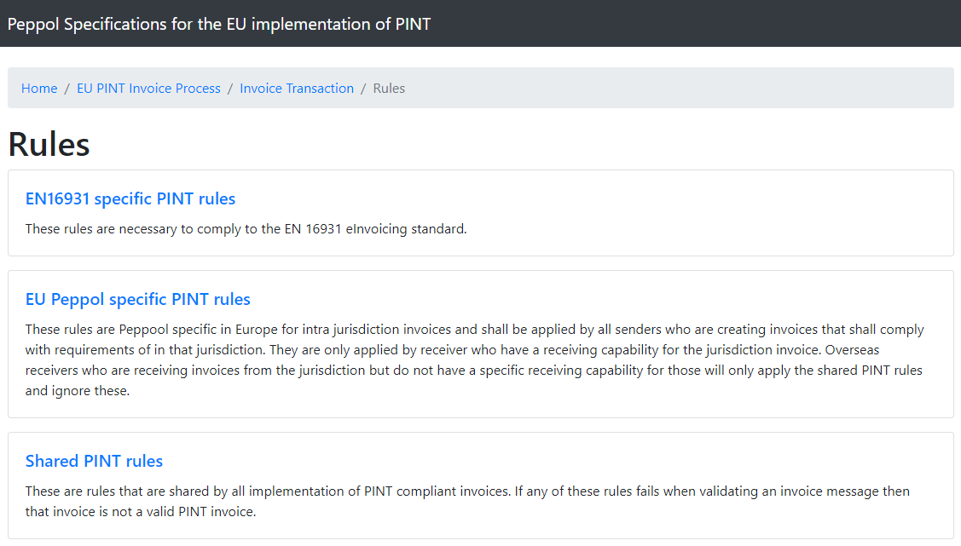Click the Peppol Specifications header title
This screenshot has width=961, height=546.
coord(219,24)
